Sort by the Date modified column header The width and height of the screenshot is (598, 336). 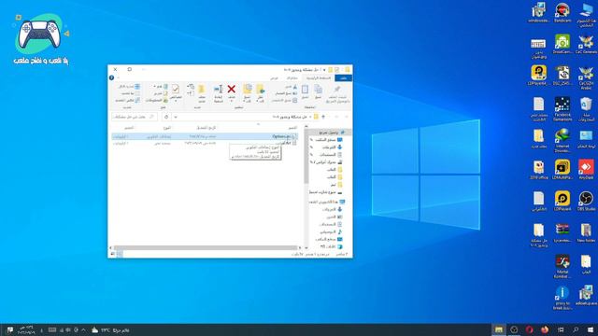click(x=206, y=128)
